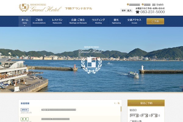Open the Access (交通アクセス) menu

coord(134,21)
